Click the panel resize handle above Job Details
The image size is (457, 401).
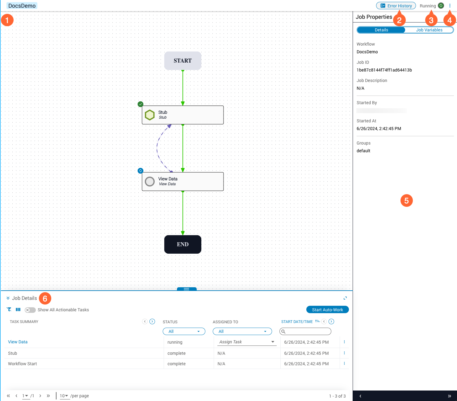(187, 289)
